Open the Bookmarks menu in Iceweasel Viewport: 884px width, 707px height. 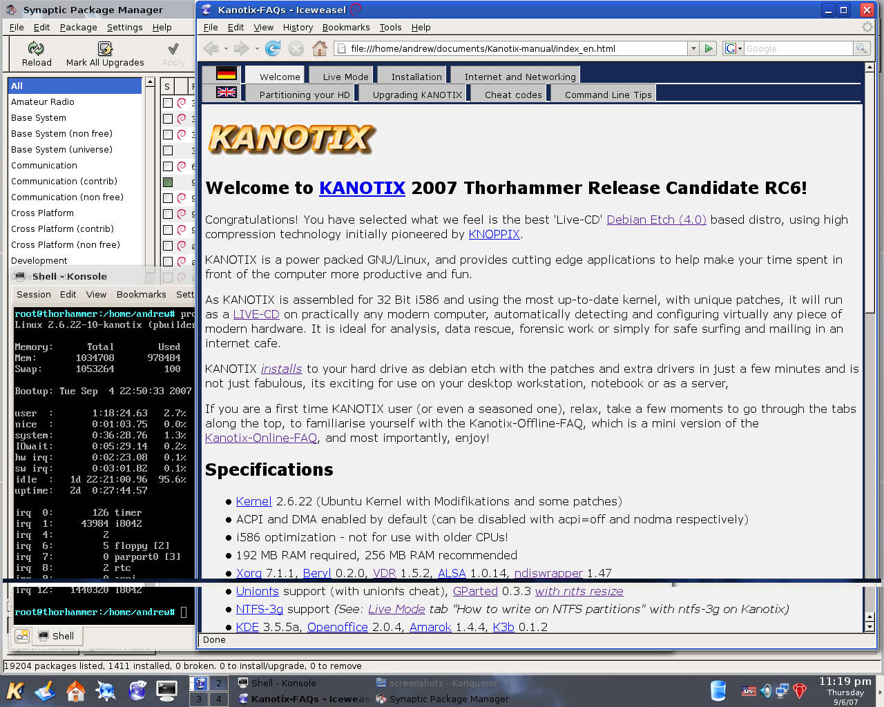346,27
